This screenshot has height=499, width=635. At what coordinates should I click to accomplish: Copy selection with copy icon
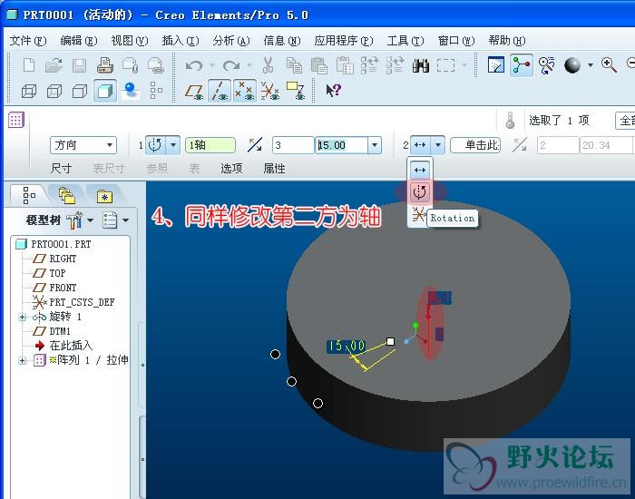point(294,65)
